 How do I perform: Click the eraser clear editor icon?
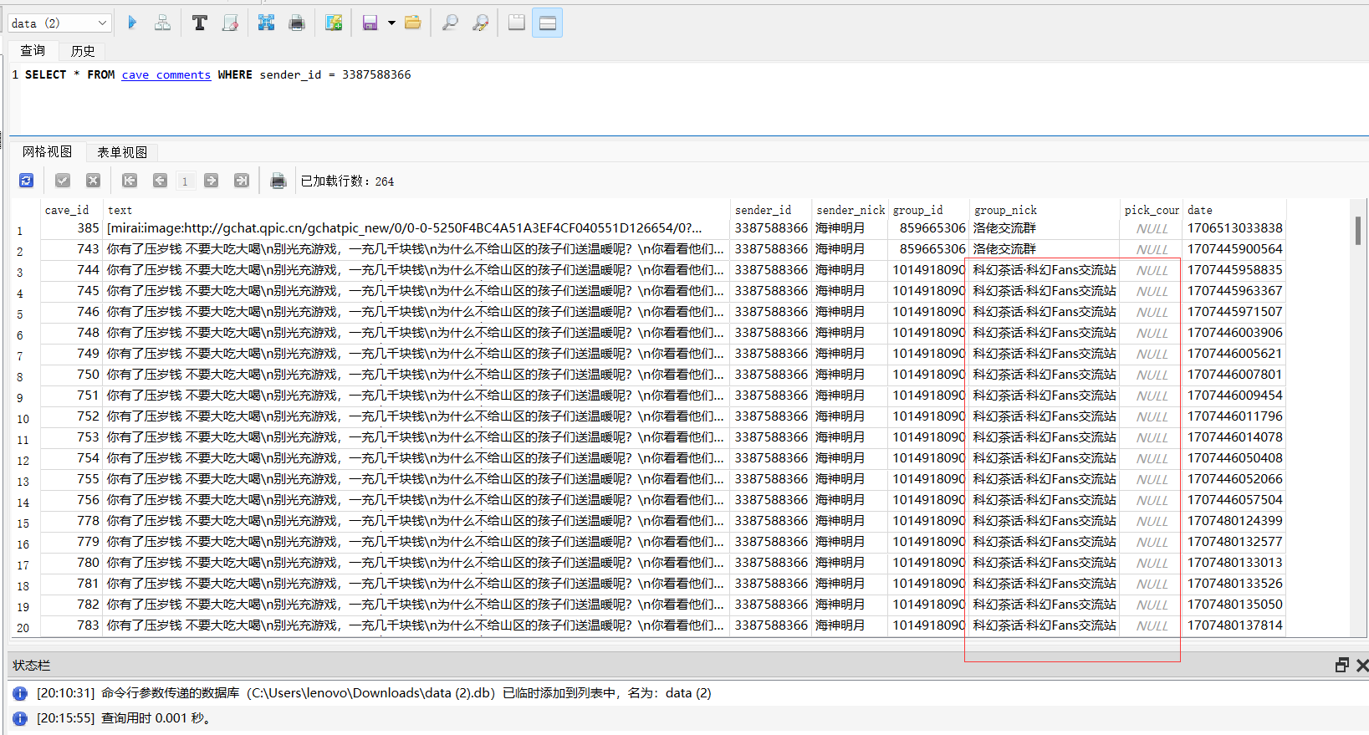pos(230,23)
